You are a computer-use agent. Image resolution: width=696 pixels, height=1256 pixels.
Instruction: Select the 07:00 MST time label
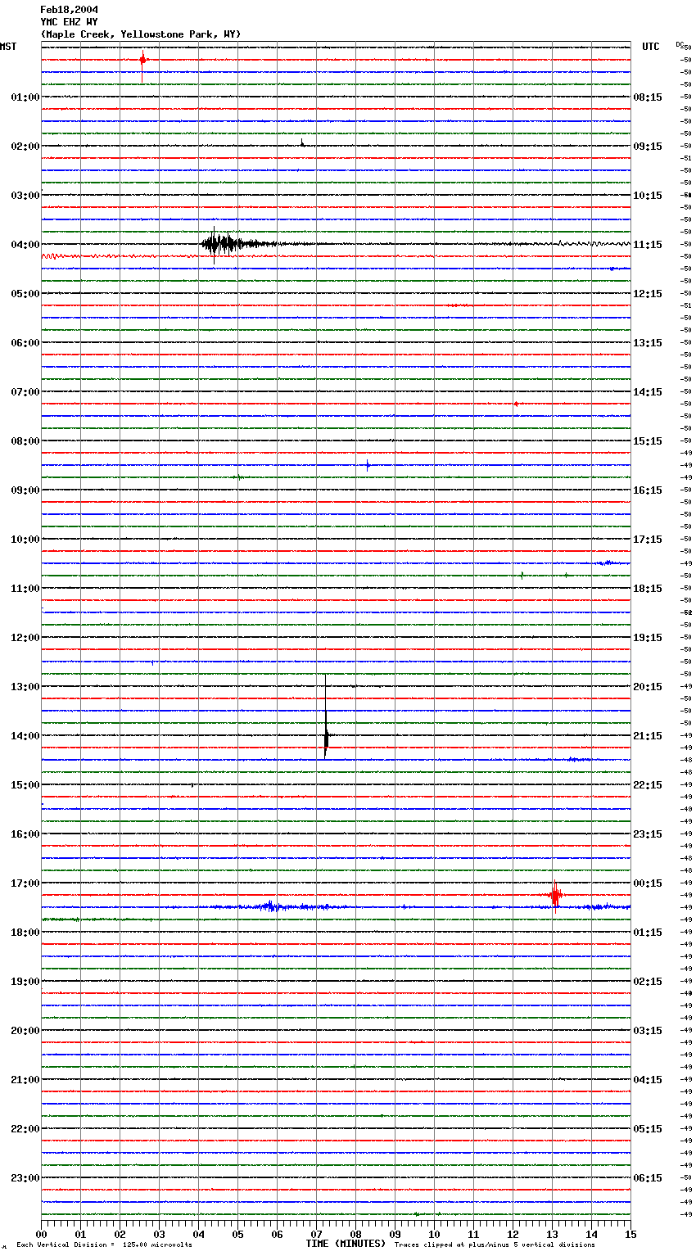click(x=25, y=392)
